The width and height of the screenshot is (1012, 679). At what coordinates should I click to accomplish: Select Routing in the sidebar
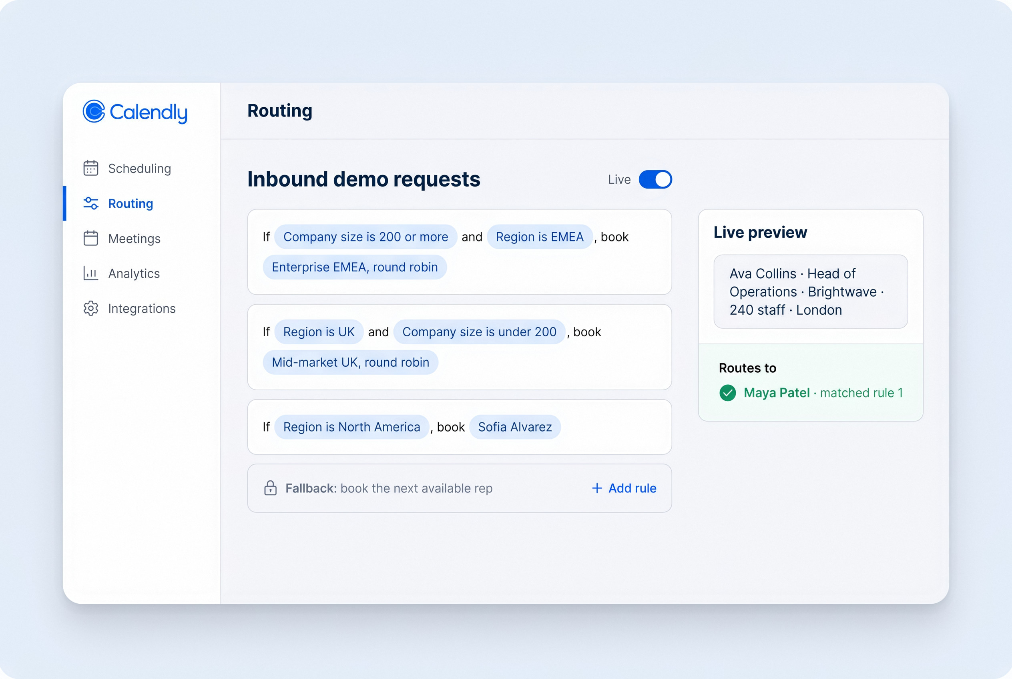coord(131,203)
